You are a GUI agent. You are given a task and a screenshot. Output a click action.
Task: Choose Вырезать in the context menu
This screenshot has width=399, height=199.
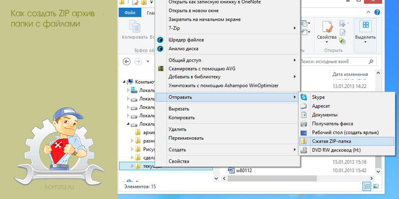[x=227, y=109]
